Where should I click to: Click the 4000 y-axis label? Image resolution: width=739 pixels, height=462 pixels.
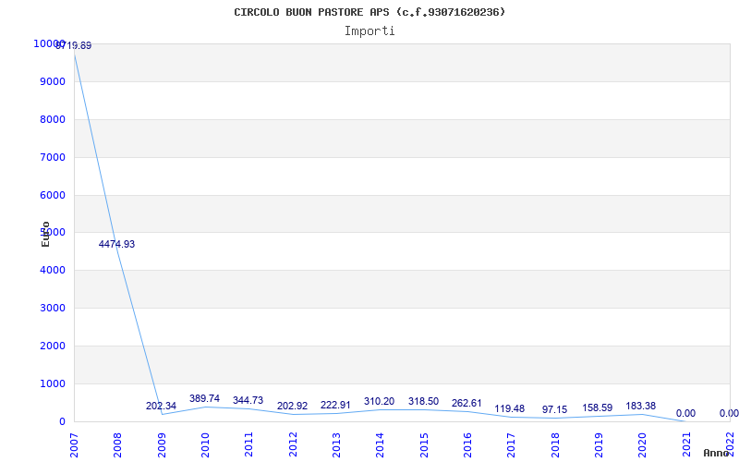point(53,270)
